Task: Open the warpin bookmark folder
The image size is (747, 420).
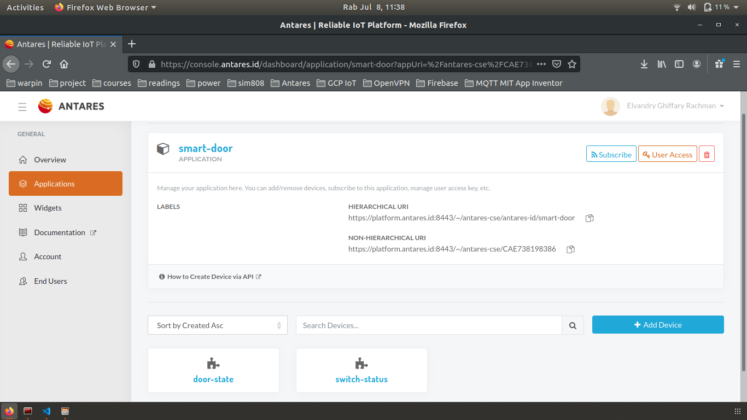Action: [24, 83]
